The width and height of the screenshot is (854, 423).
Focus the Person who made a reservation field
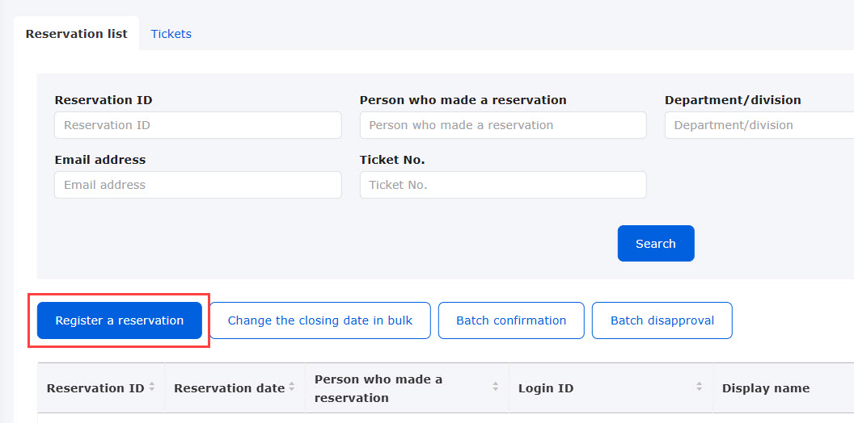[x=503, y=125]
